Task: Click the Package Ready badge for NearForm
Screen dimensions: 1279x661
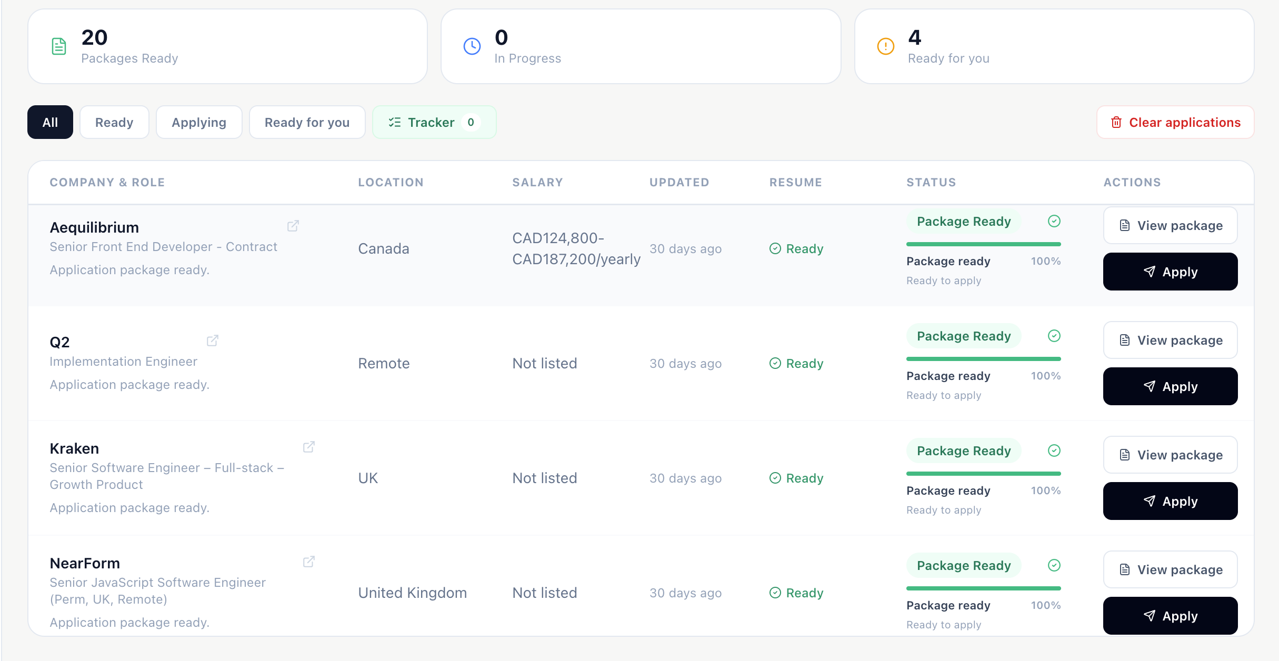Action: 964,565
